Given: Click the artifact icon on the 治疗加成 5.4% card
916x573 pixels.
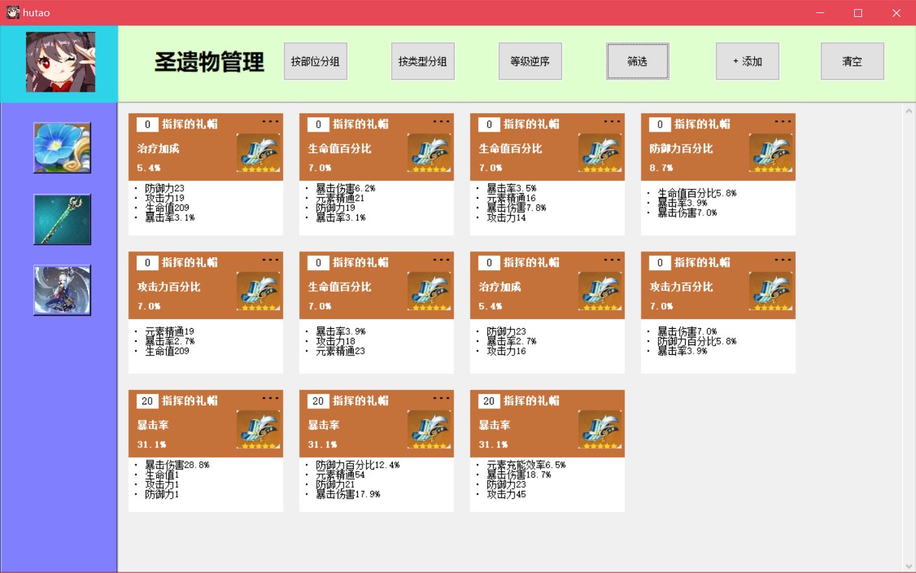Looking at the screenshot, I should click(x=258, y=152).
